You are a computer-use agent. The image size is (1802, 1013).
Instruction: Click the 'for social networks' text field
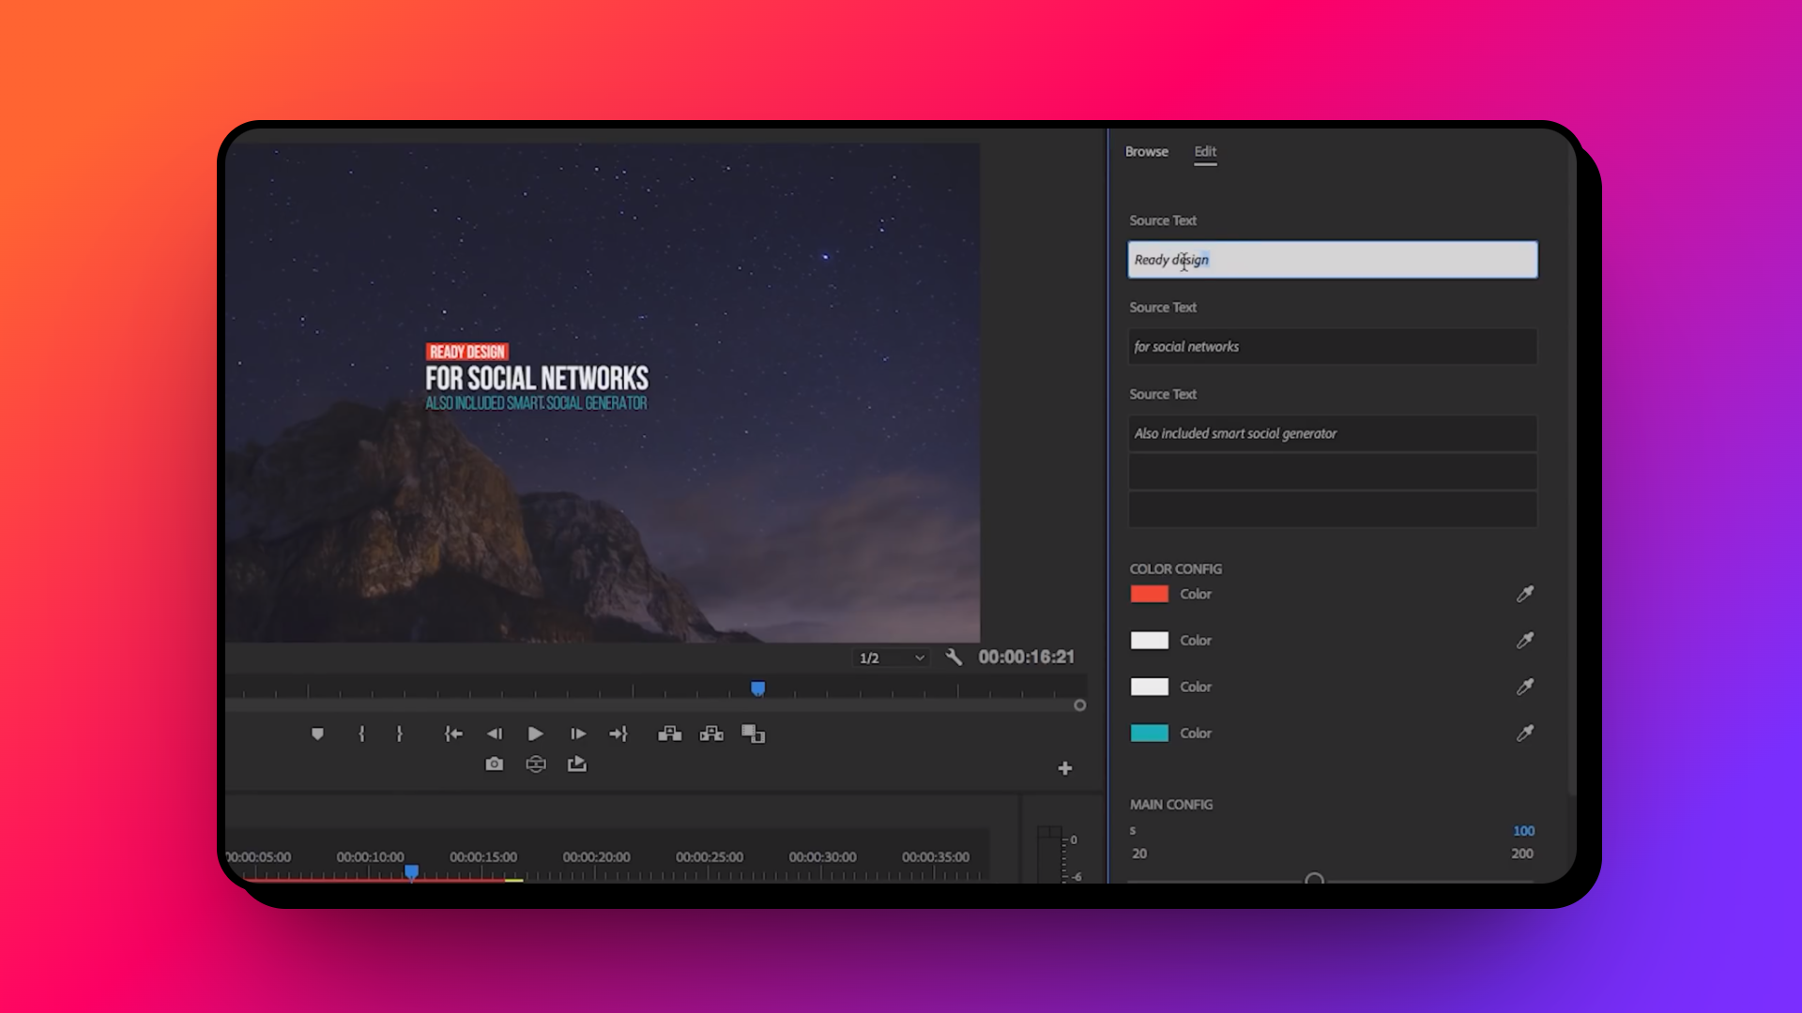pos(1332,347)
